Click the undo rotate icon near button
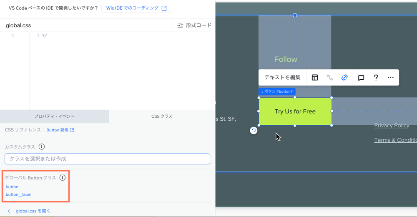Viewport: 417px width, 217px height. coord(254,131)
